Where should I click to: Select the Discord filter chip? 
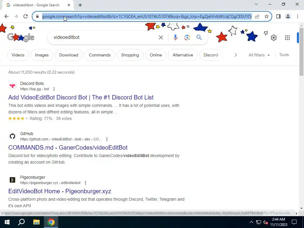211,55
